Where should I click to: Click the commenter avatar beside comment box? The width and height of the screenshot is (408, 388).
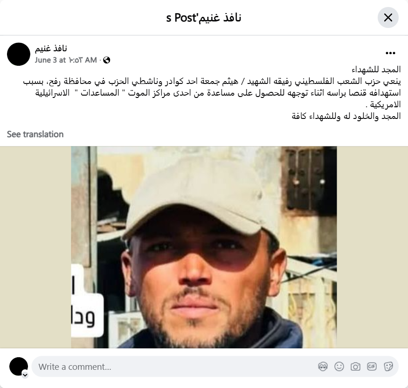[x=19, y=367]
